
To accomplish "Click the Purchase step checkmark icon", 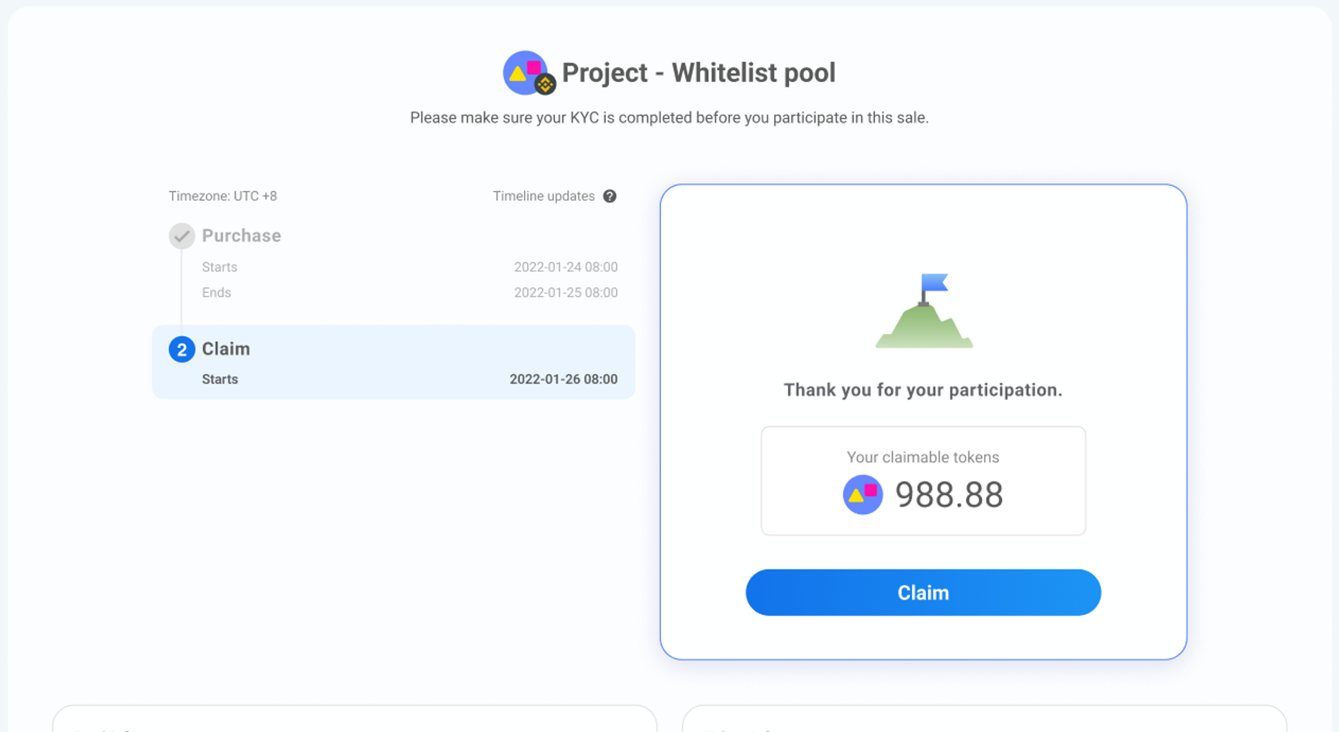I will point(181,236).
